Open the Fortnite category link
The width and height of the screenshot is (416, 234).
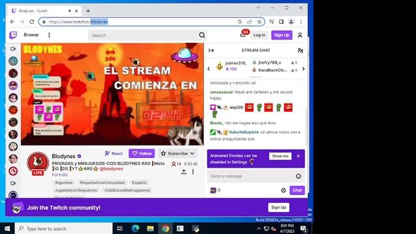pyautogui.click(x=60, y=175)
